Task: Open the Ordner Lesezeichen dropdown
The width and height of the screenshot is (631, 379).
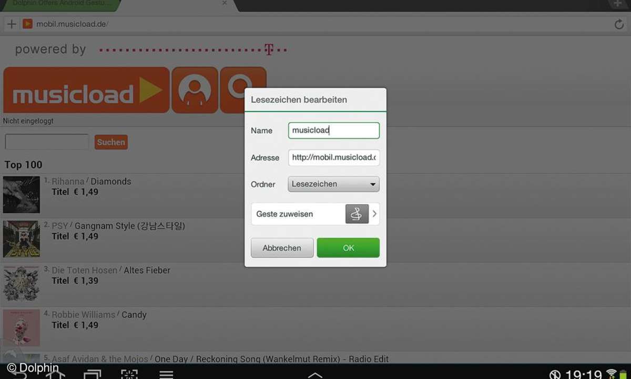Action: point(334,184)
